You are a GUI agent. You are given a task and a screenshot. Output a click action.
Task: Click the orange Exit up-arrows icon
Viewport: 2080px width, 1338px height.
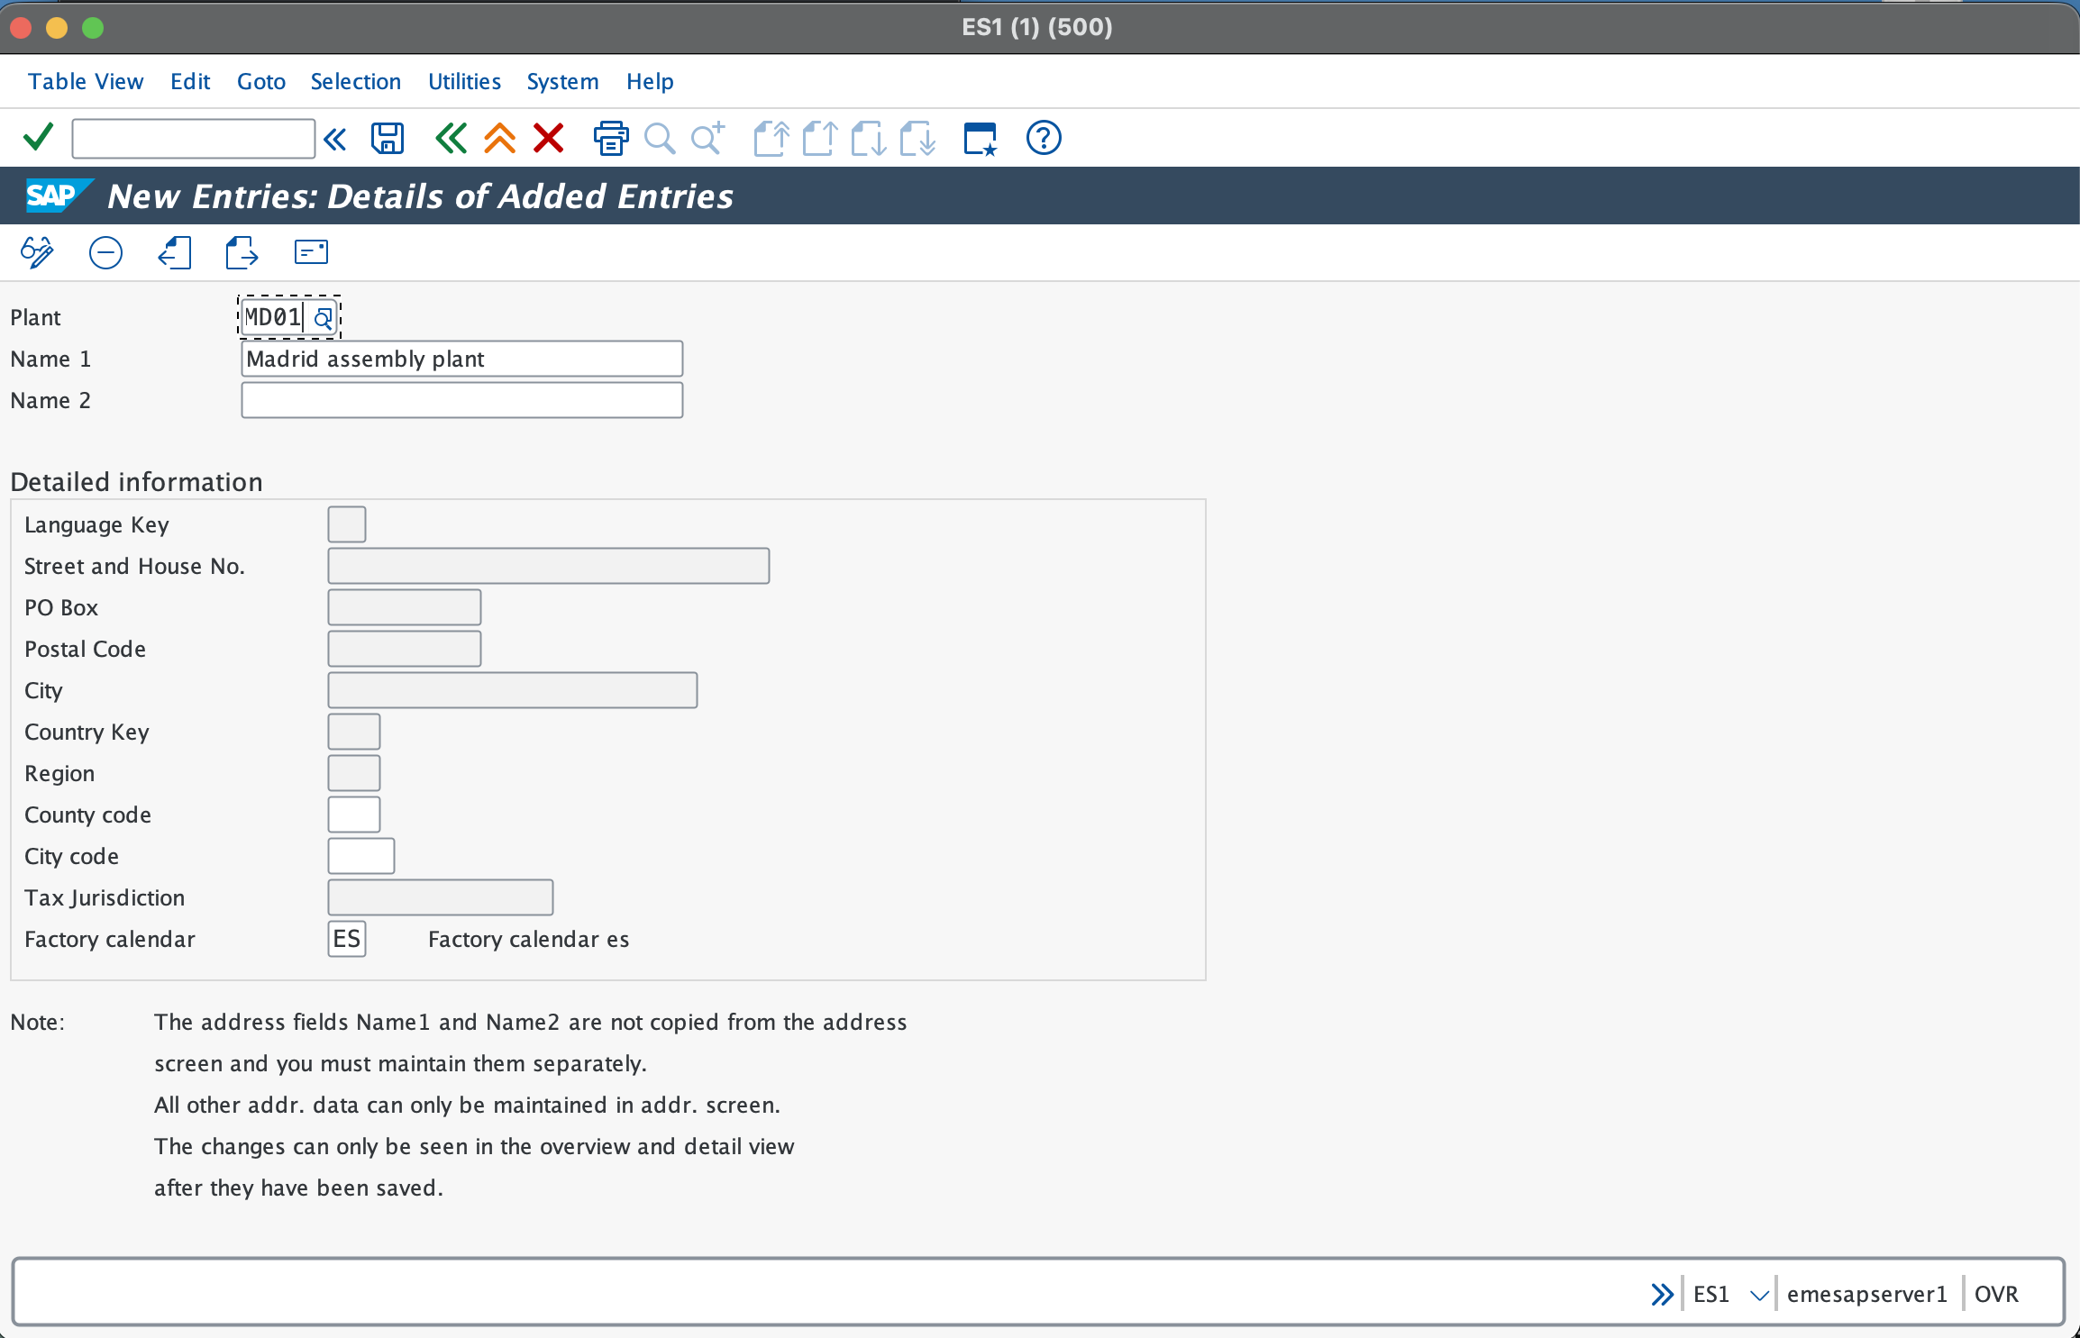[499, 138]
